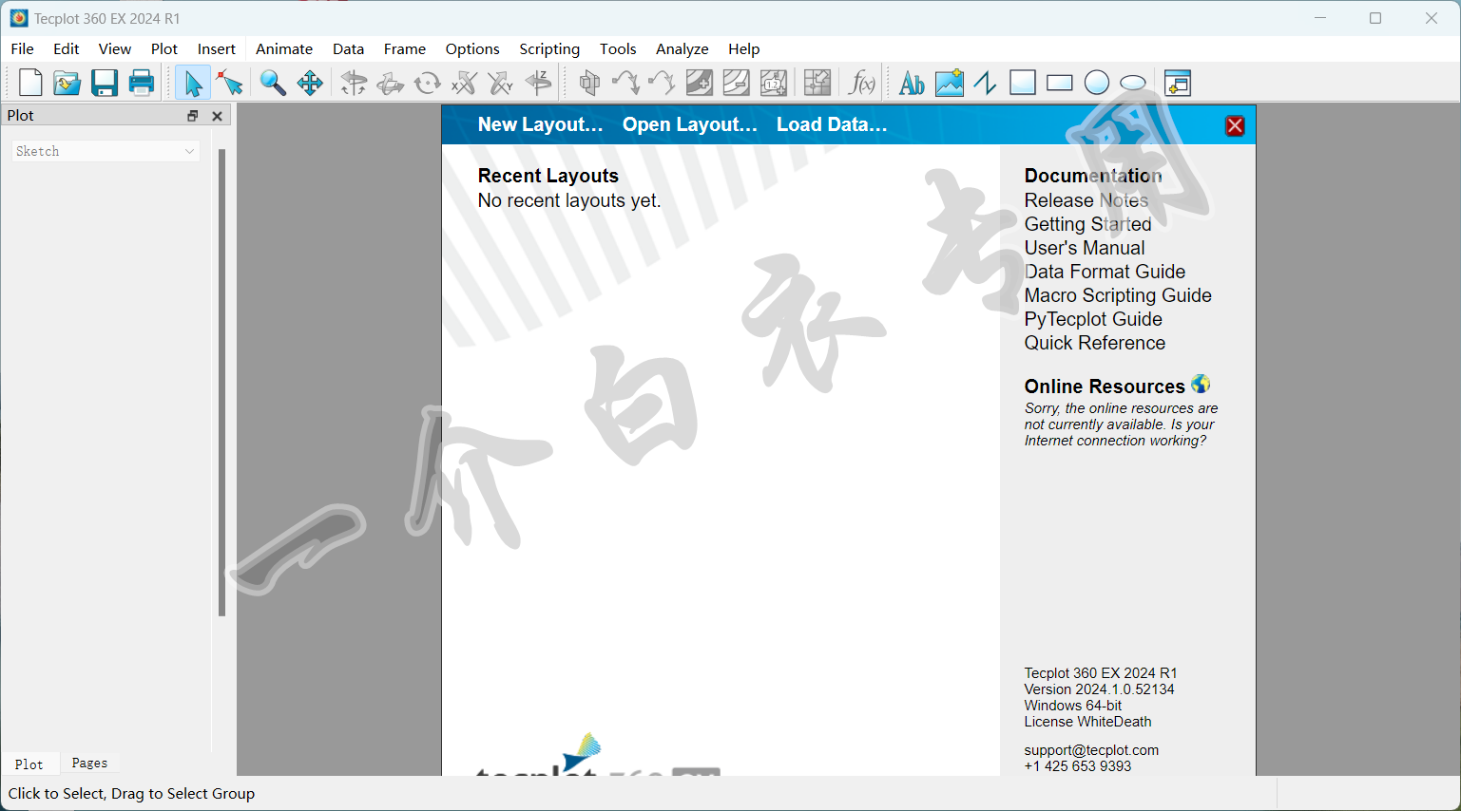Open the Animate menu
This screenshot has width=1461, height=811.
pos(284,49)
